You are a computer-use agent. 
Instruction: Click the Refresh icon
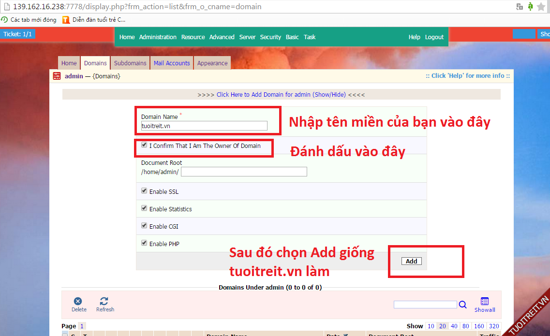pos(104,302)
